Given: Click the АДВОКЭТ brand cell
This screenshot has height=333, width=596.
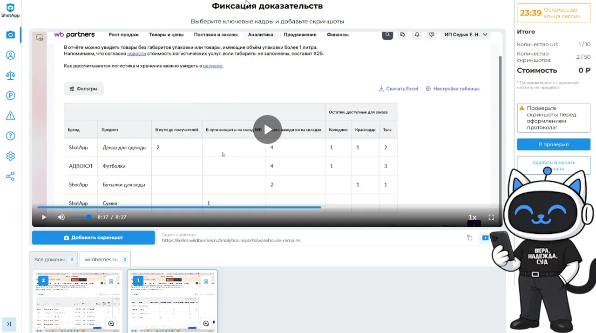Looking at the screenshot, I should coord(81,166).
